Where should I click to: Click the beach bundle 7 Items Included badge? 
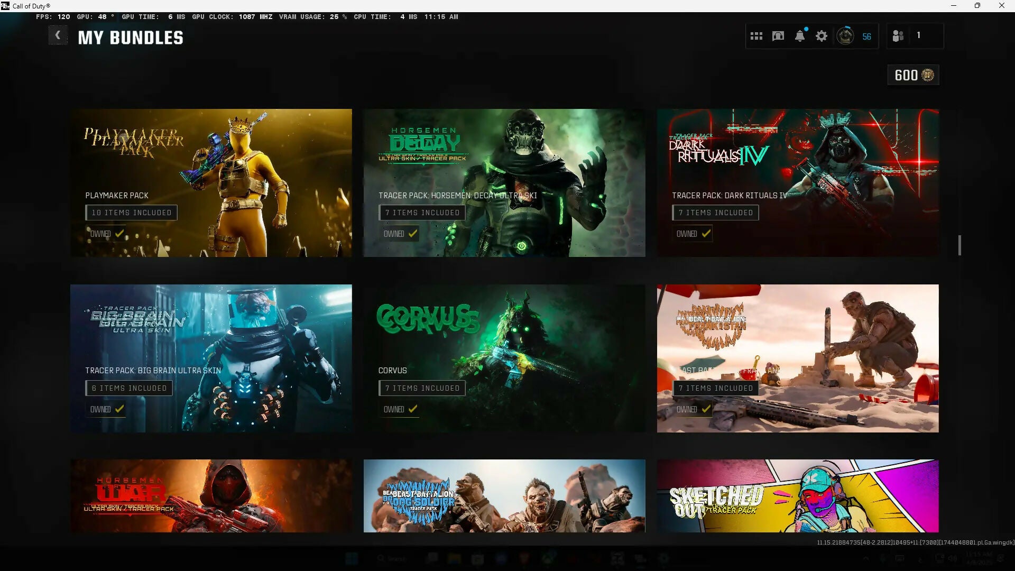pyautogui.click(x=715, y=388)
